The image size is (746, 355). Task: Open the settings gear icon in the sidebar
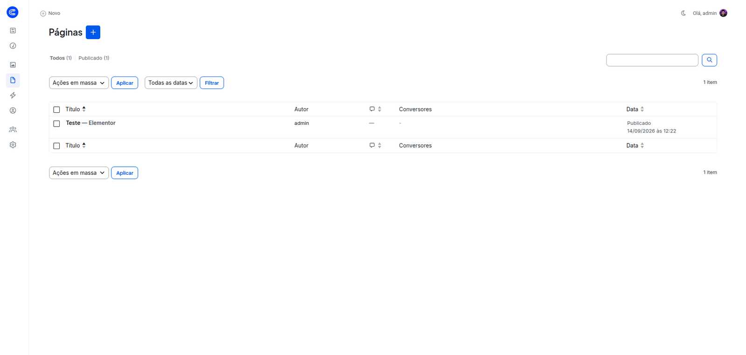13,145
